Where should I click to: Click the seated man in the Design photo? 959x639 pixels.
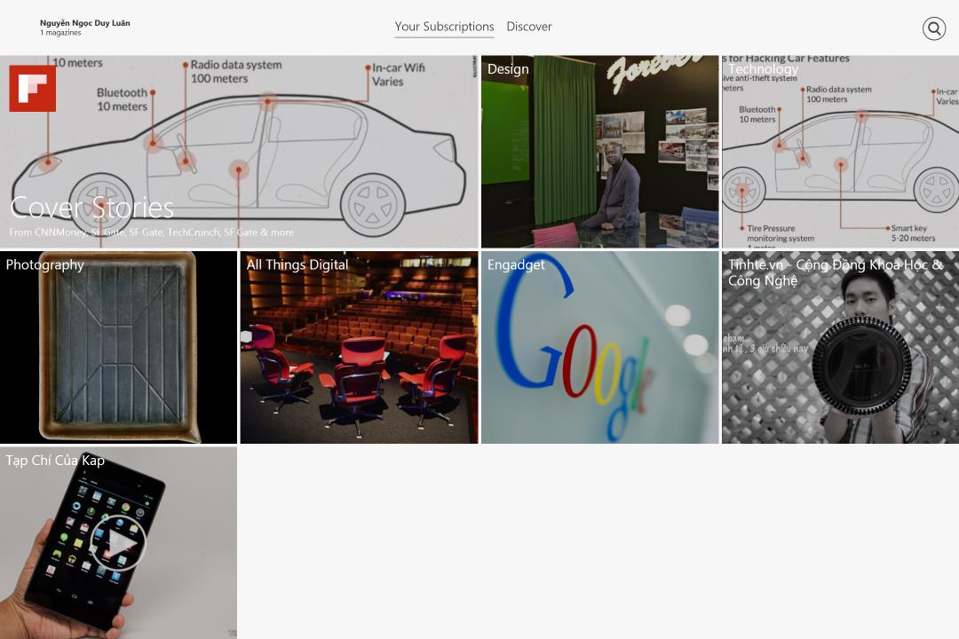point(619,186)
